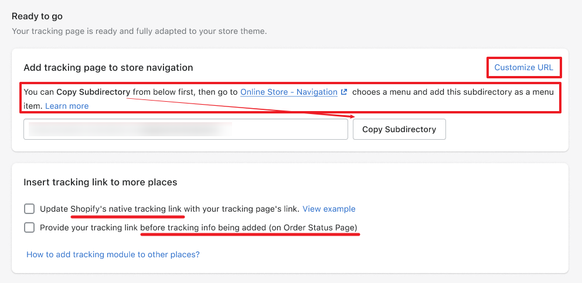Screen dimensions: 582x283
Task: Click the "Shopify's native tracking link" underlined text
Action: coord(127,209)
